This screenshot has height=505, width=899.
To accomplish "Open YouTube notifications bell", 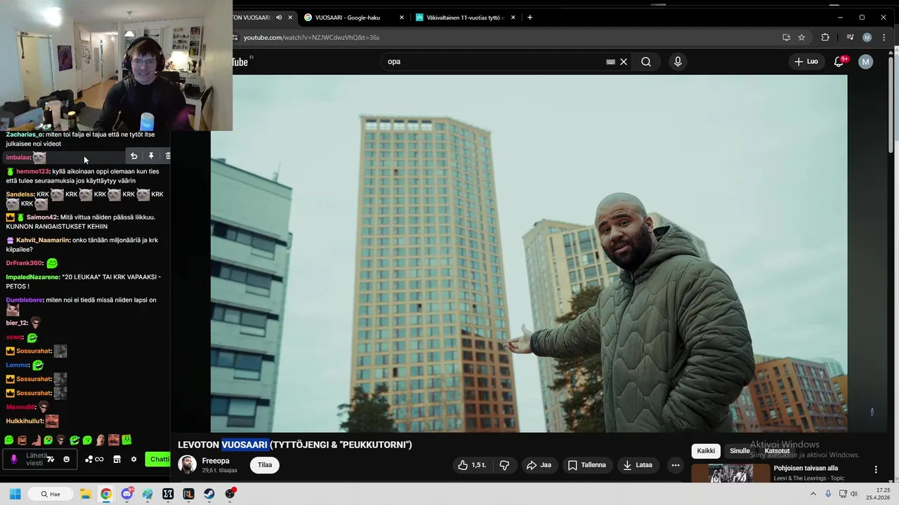I will point(839,62).
